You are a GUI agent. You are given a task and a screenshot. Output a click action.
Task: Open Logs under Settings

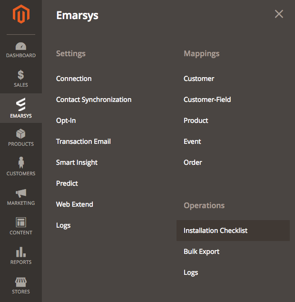[x=63, y=225]
